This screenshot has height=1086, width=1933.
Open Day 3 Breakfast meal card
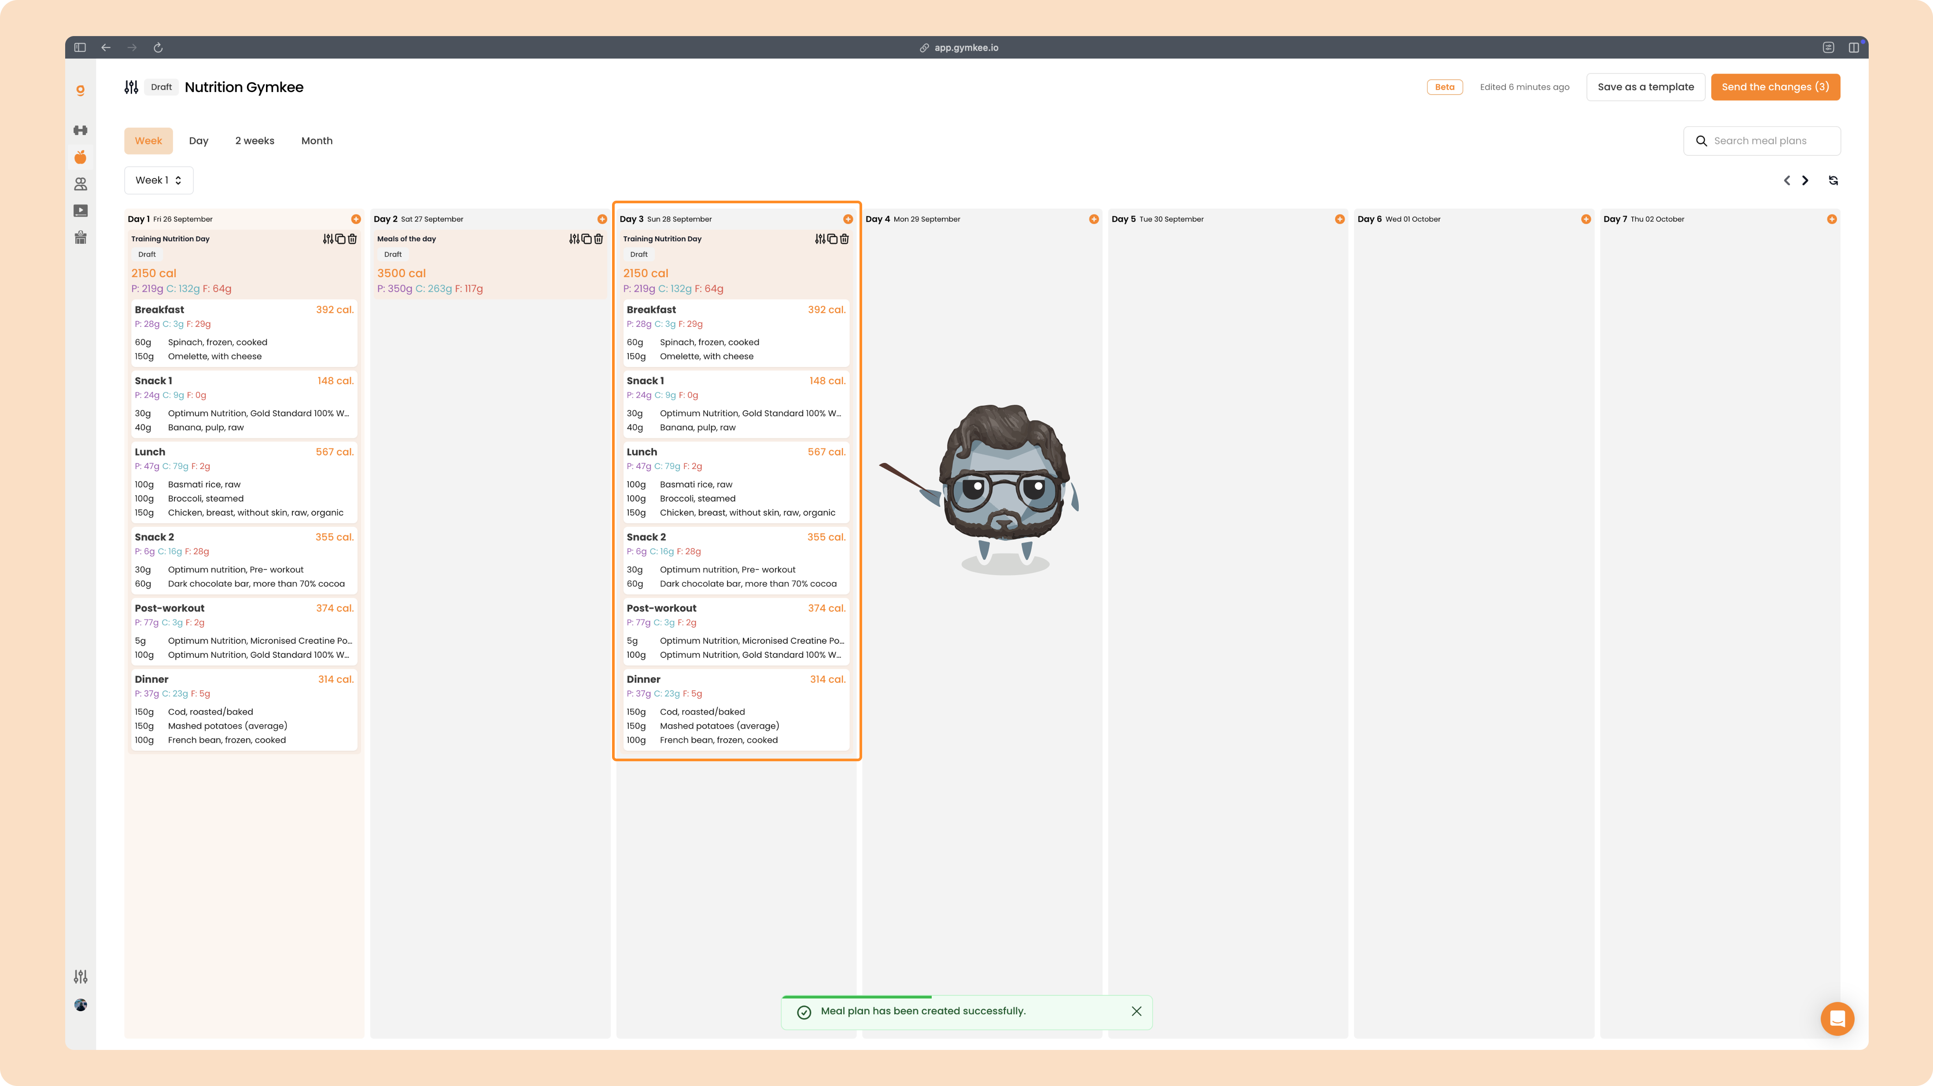click(x=736, y=333)
